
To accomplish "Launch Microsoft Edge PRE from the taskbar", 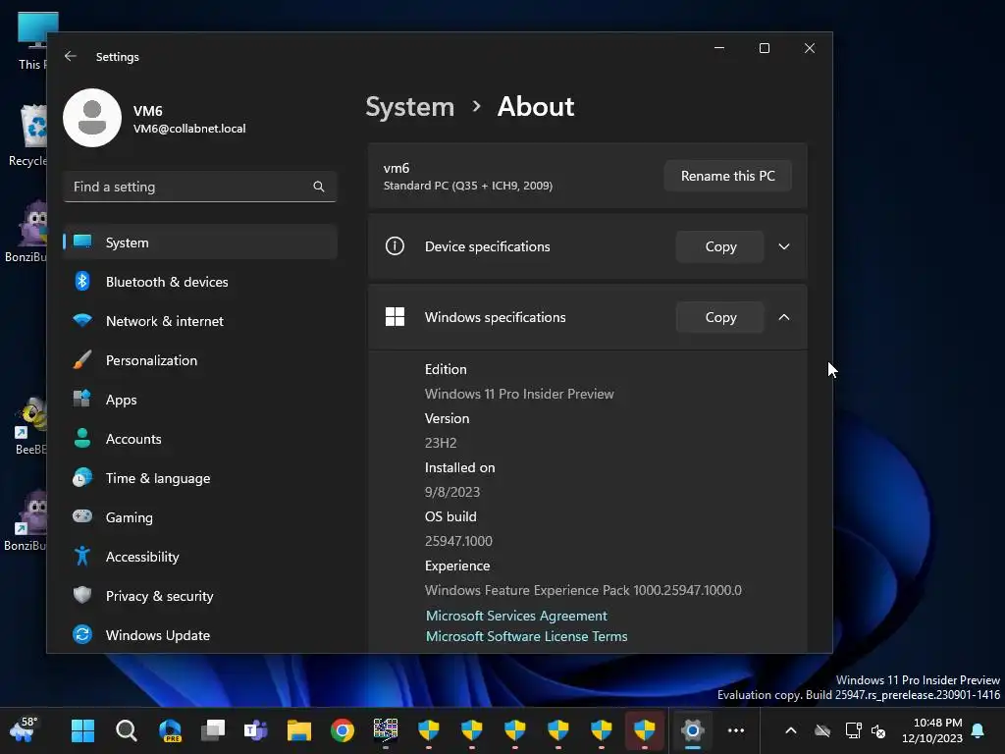I will click(x=170, y=730).
